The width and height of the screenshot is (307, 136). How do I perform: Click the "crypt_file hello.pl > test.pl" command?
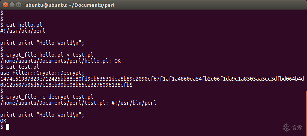(x=50, y=55)
